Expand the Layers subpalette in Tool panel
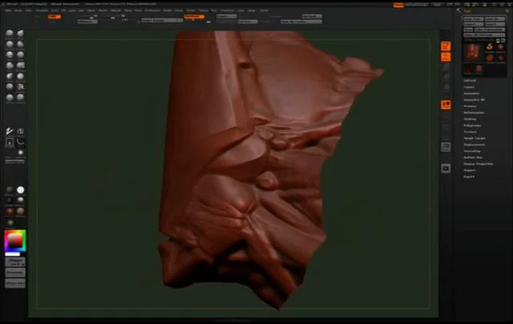The height and width of the screenshot is (324, 513). click(x=469, y=87)
